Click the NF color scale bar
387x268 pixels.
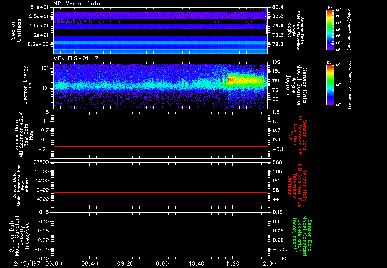[x=330, y=30]
